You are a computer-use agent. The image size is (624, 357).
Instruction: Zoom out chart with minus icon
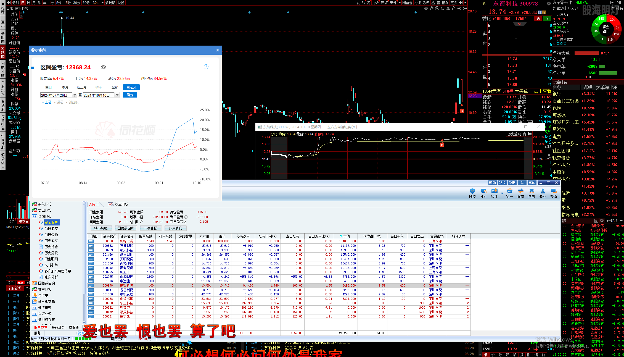[x=465, y=8]
